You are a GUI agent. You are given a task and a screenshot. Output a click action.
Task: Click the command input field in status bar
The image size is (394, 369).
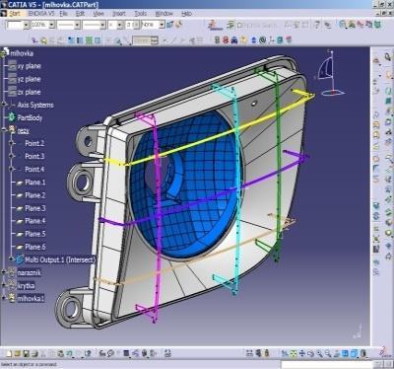(x=327, y=364)
